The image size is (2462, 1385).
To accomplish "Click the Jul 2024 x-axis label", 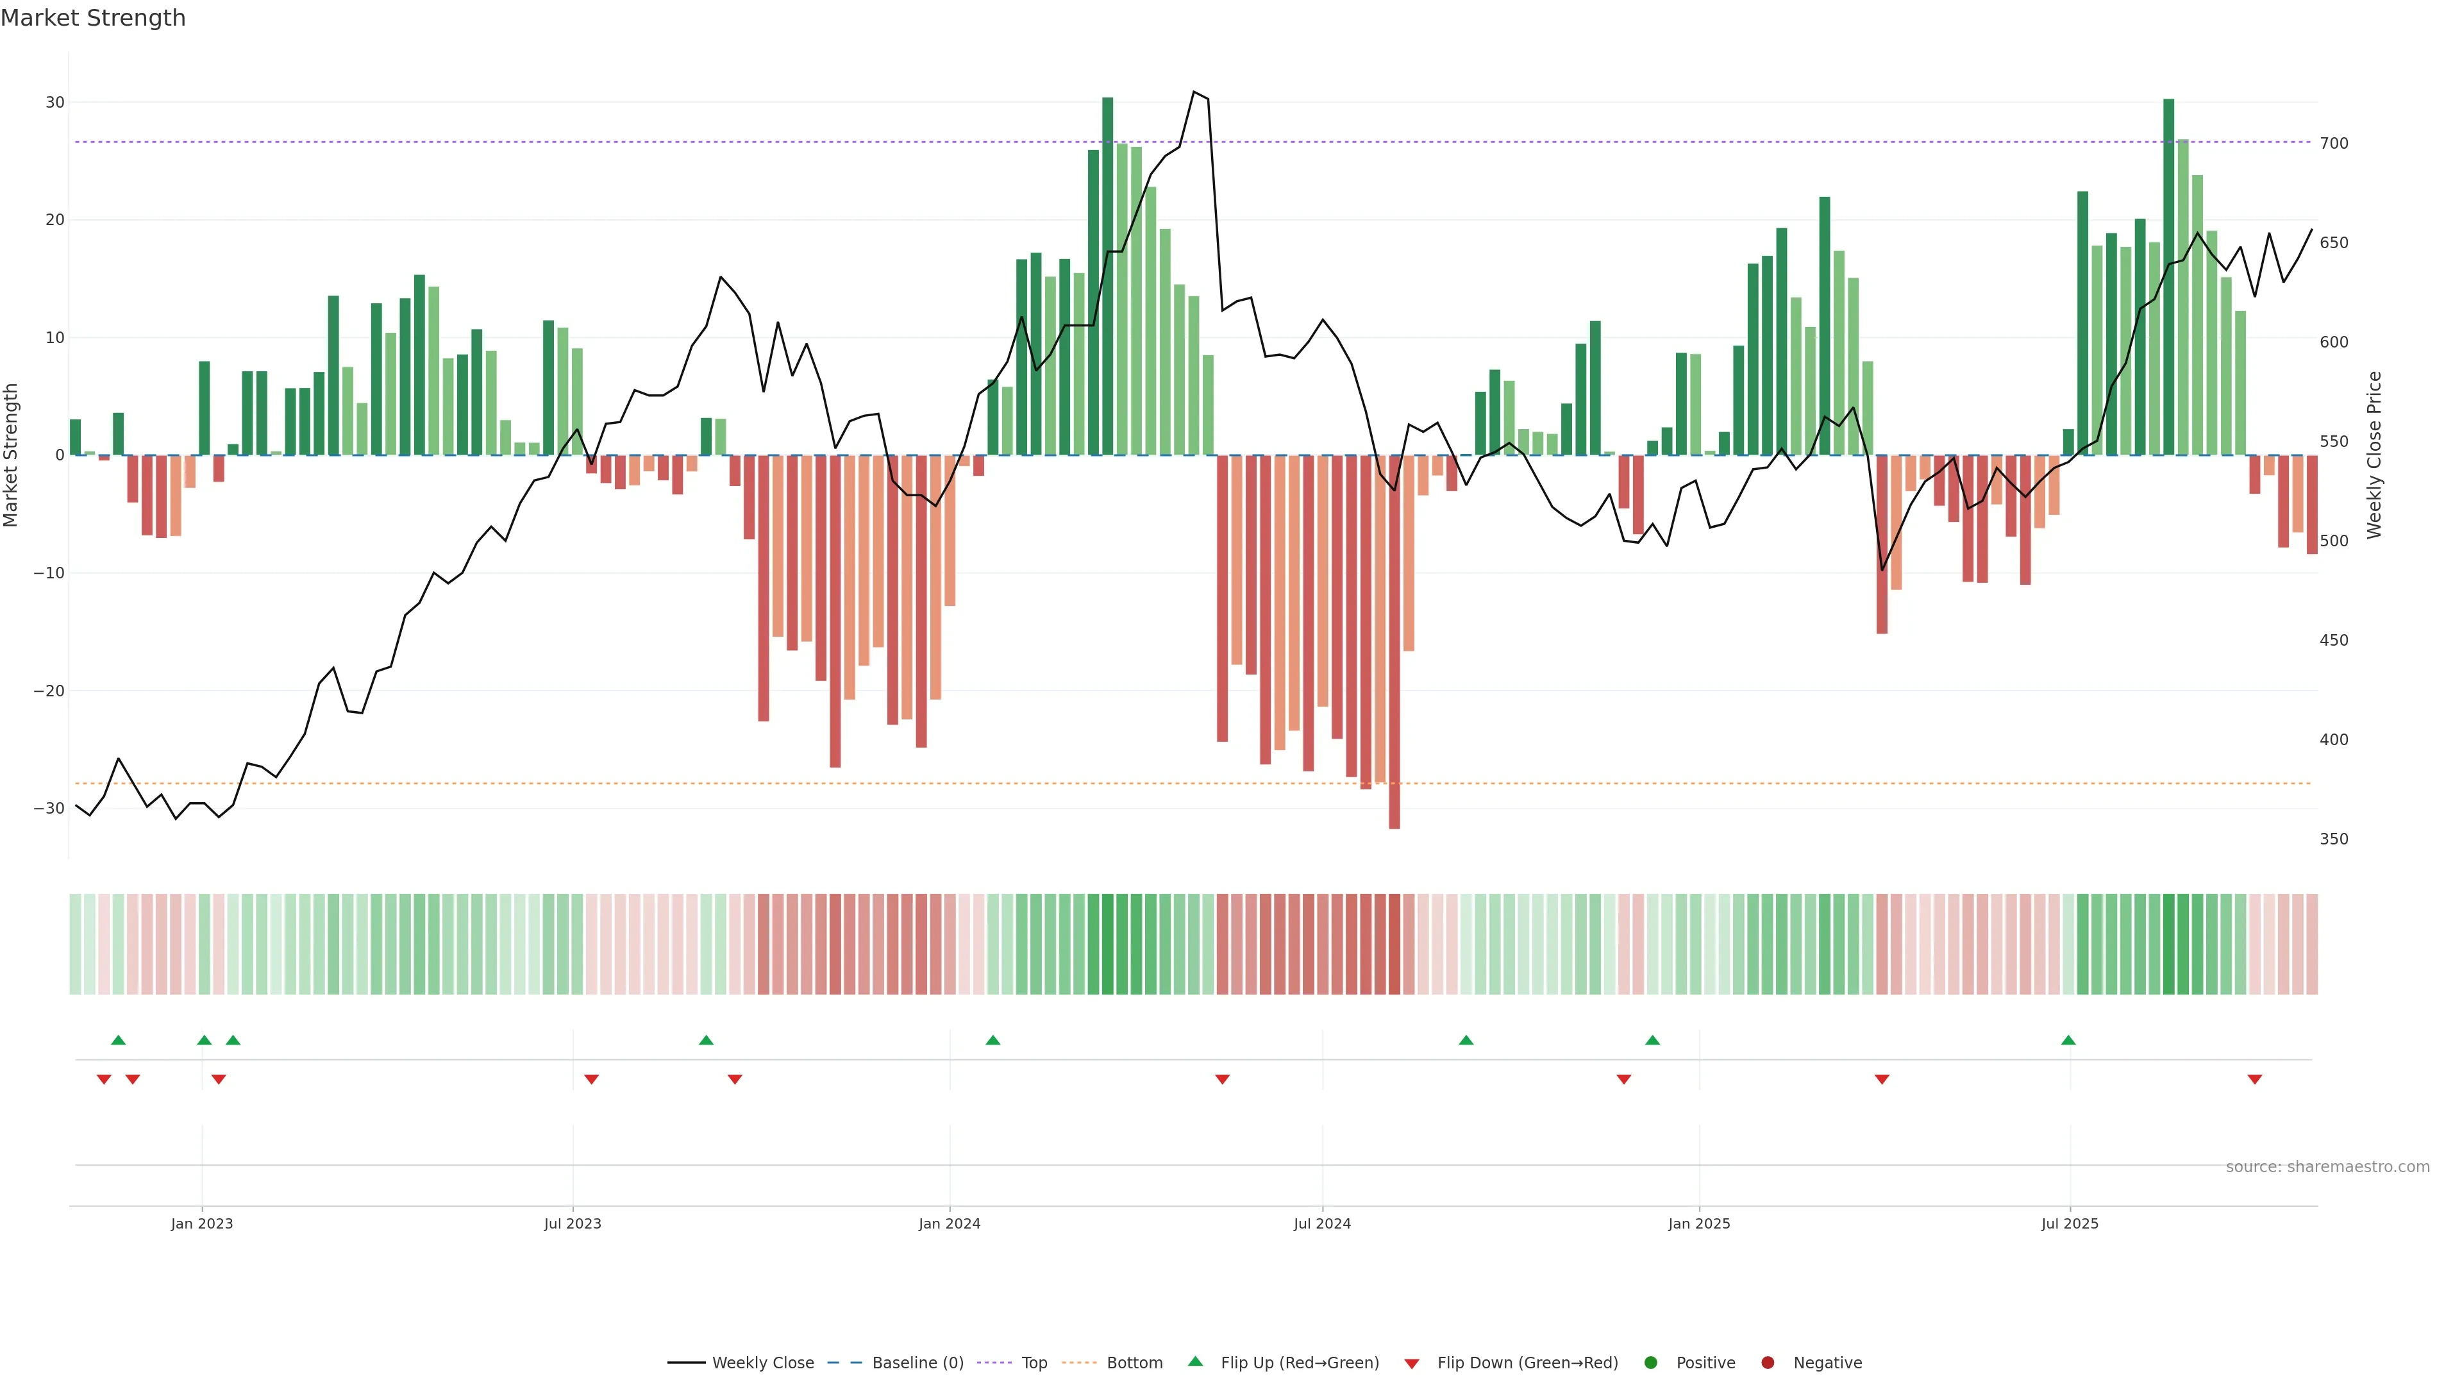I will coord(1322,1223).
